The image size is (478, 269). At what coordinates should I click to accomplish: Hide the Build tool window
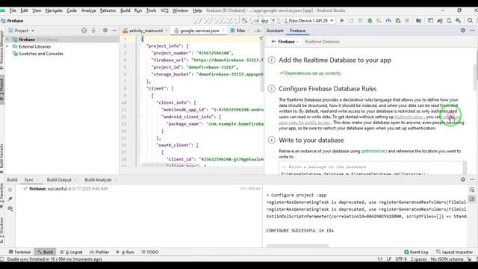point(472,179)
